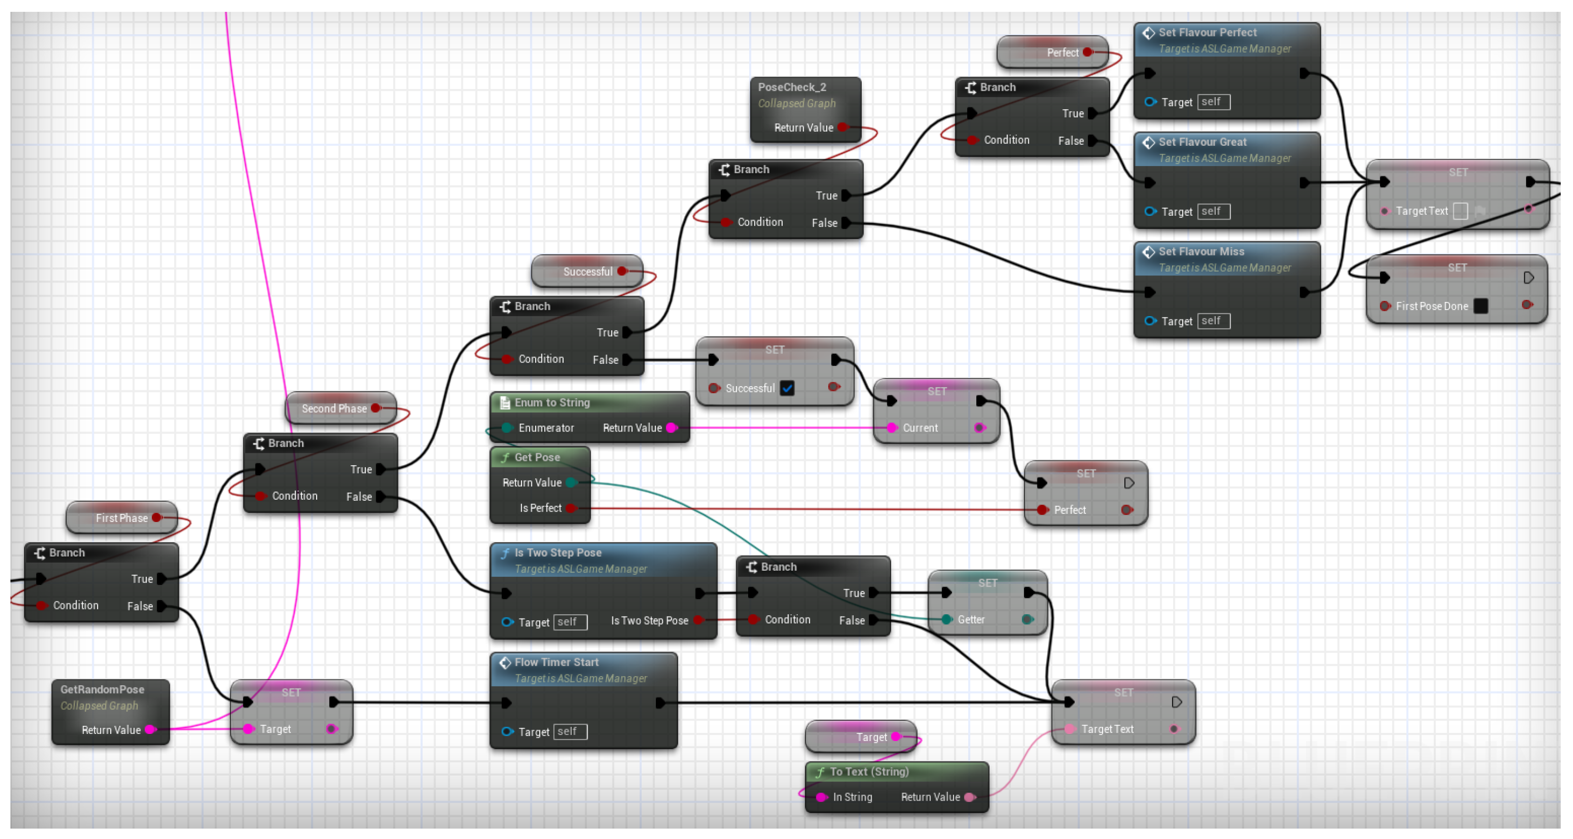
Task: Click the Is Perfect output pin on Get Pose
Action: [x=570, y=508]
